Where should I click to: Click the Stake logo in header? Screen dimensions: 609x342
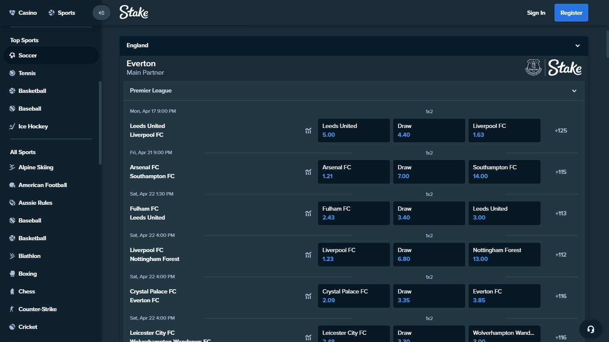[x=134, y=13]
